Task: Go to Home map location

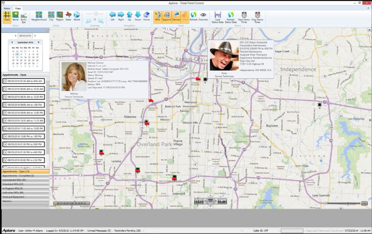Action: point(146,16)
